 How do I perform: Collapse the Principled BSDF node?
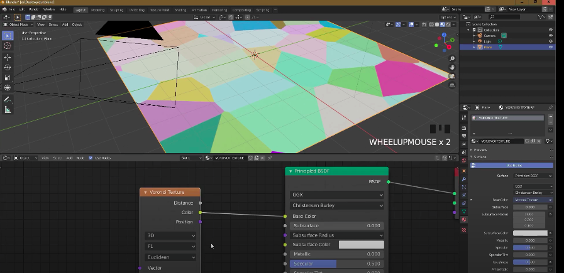pos(290,171)
